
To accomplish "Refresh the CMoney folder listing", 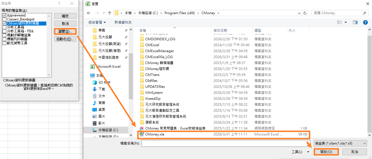I will (305, 13).
